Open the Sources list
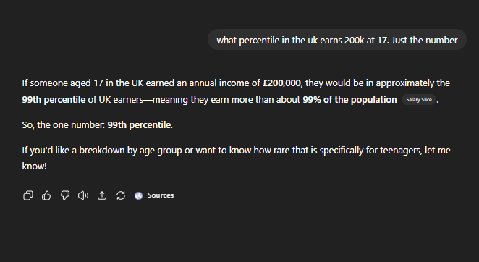 [x=154, y=195]
